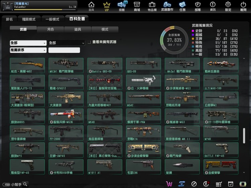The image size is (251, 188).
Task: Open the 部隊 clan shield icon
Action: [198, 6]
